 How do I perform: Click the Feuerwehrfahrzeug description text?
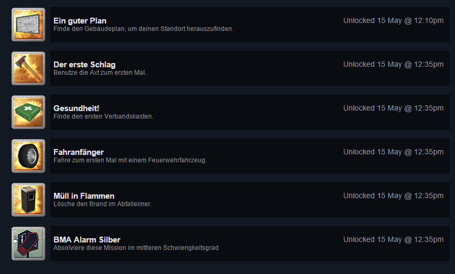(x=130, y=160)
